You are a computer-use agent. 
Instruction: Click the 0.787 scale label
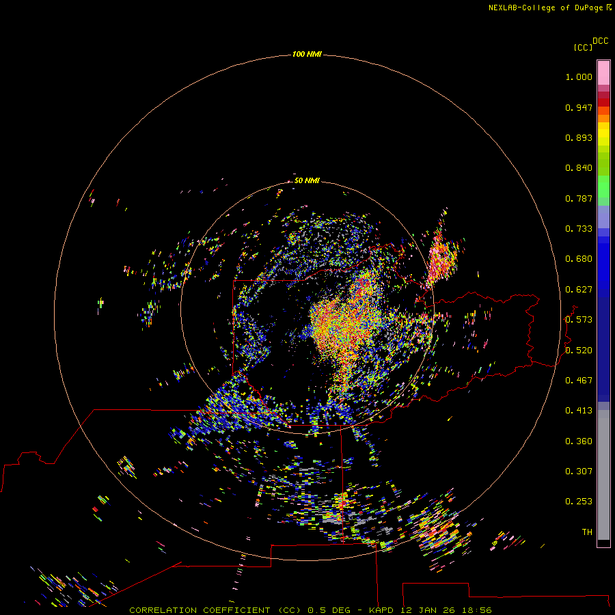(x=579, y=198)
